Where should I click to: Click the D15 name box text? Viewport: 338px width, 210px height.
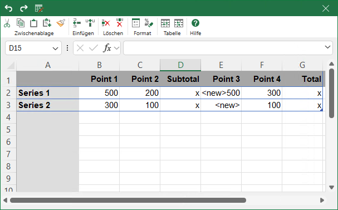(15, 48)
